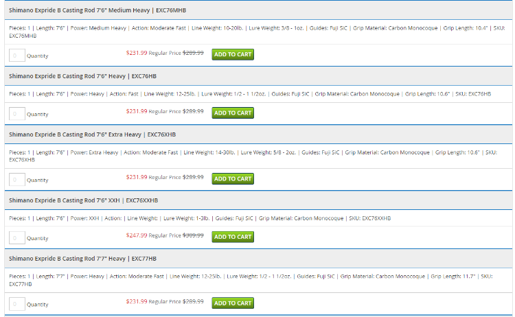Click the EXC76HB specs description text

(250, 94)
